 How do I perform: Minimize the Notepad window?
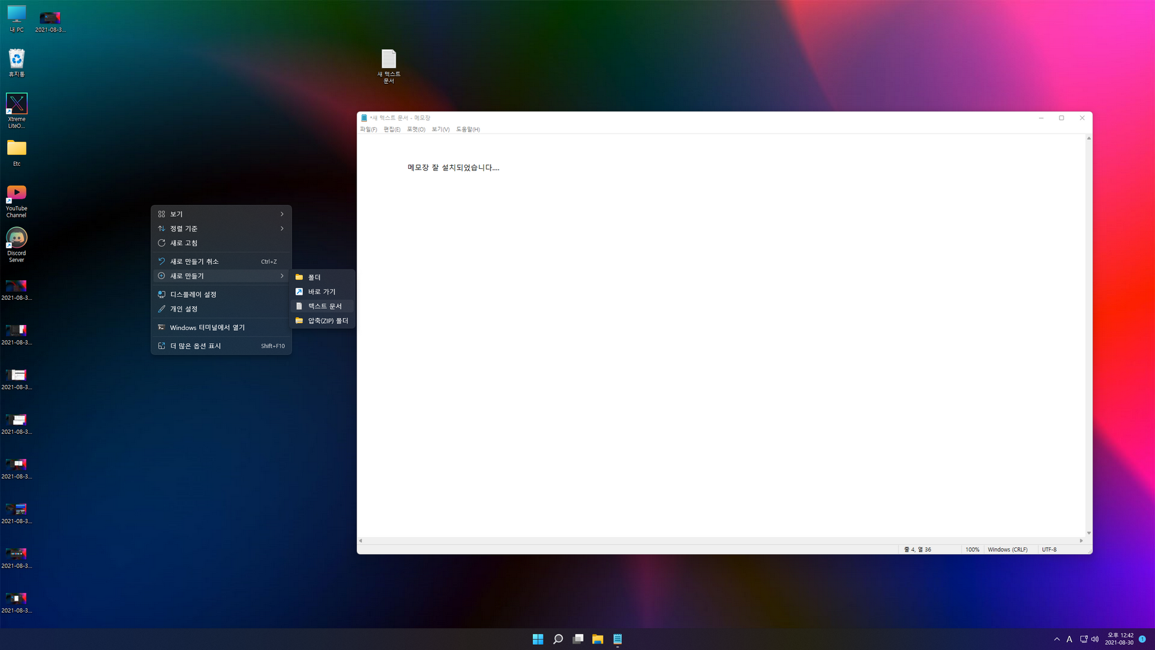[1041, 118]
